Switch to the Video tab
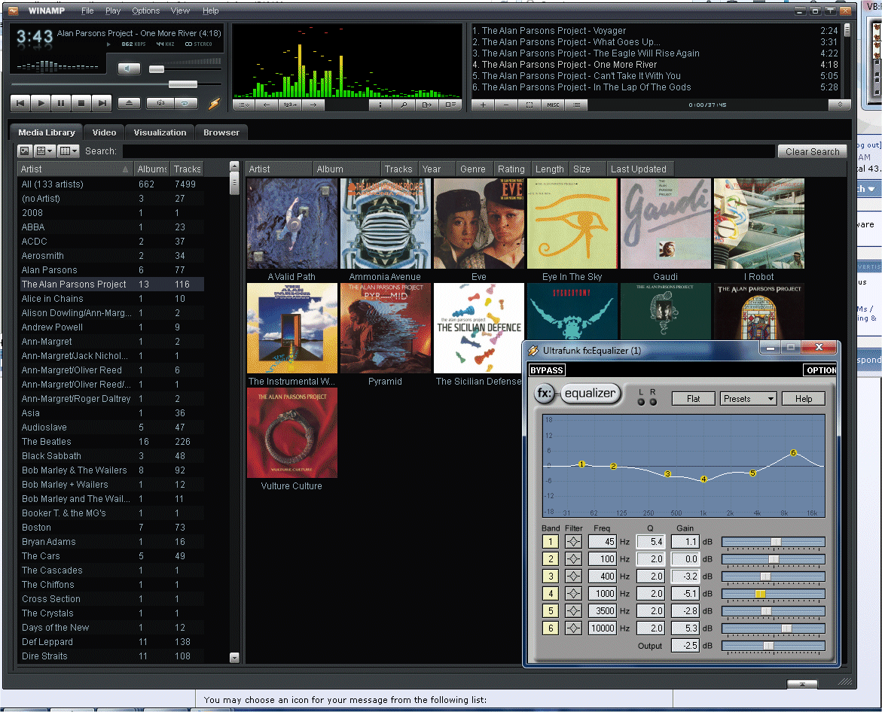The image size is (882, 712). point(104,132)
